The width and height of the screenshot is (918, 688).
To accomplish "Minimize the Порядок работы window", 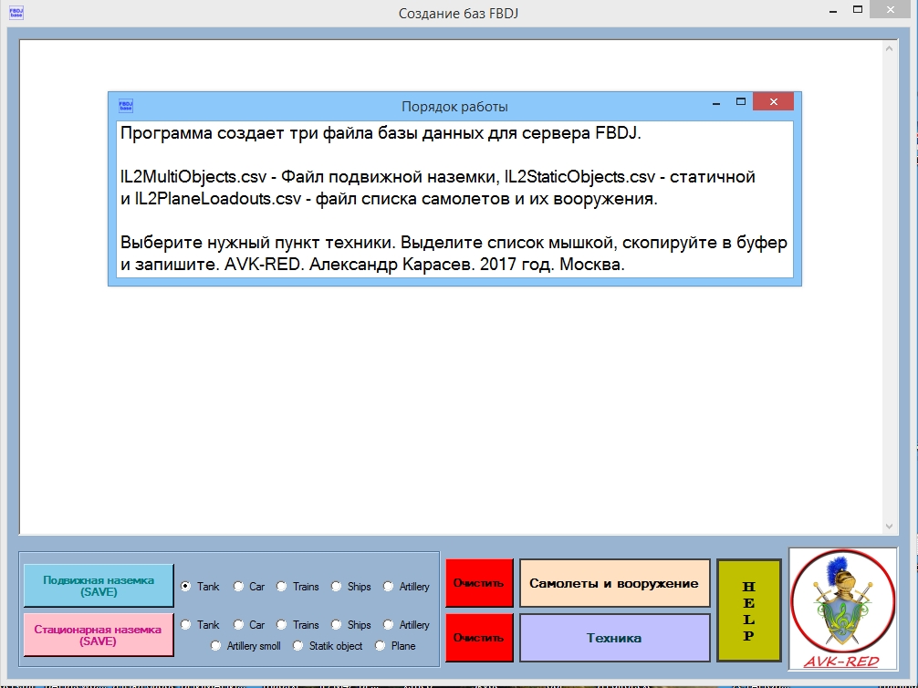I will tap(716, 103).
